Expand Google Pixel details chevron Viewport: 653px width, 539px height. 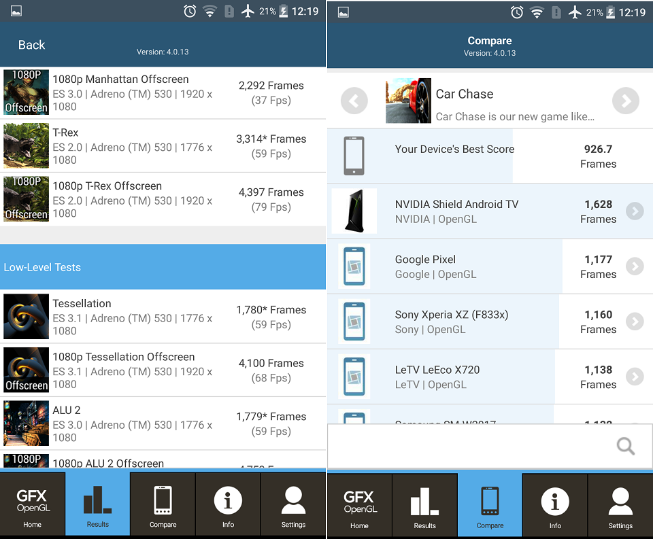click(635, 266)
